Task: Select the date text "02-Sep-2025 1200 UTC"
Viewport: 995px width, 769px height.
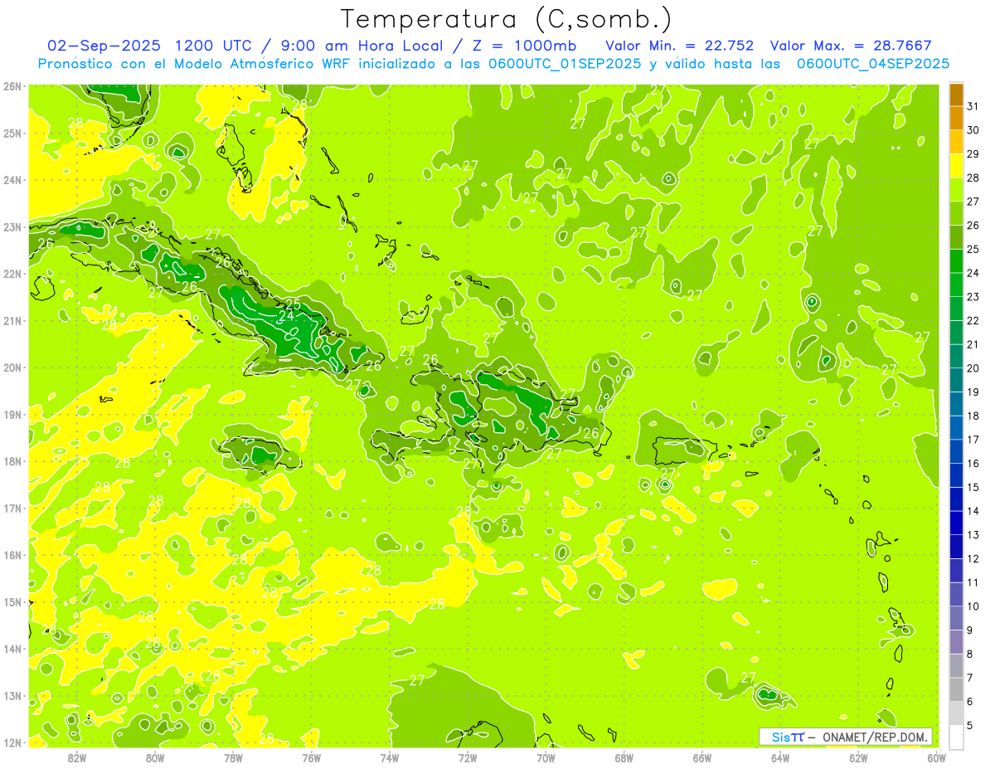Action: coord(151,46)
